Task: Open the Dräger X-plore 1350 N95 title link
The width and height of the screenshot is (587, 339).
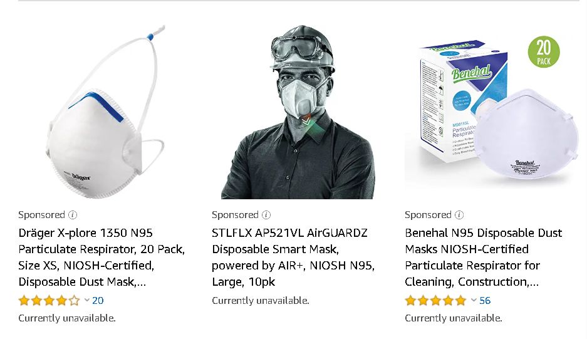Action: [102, 258]
